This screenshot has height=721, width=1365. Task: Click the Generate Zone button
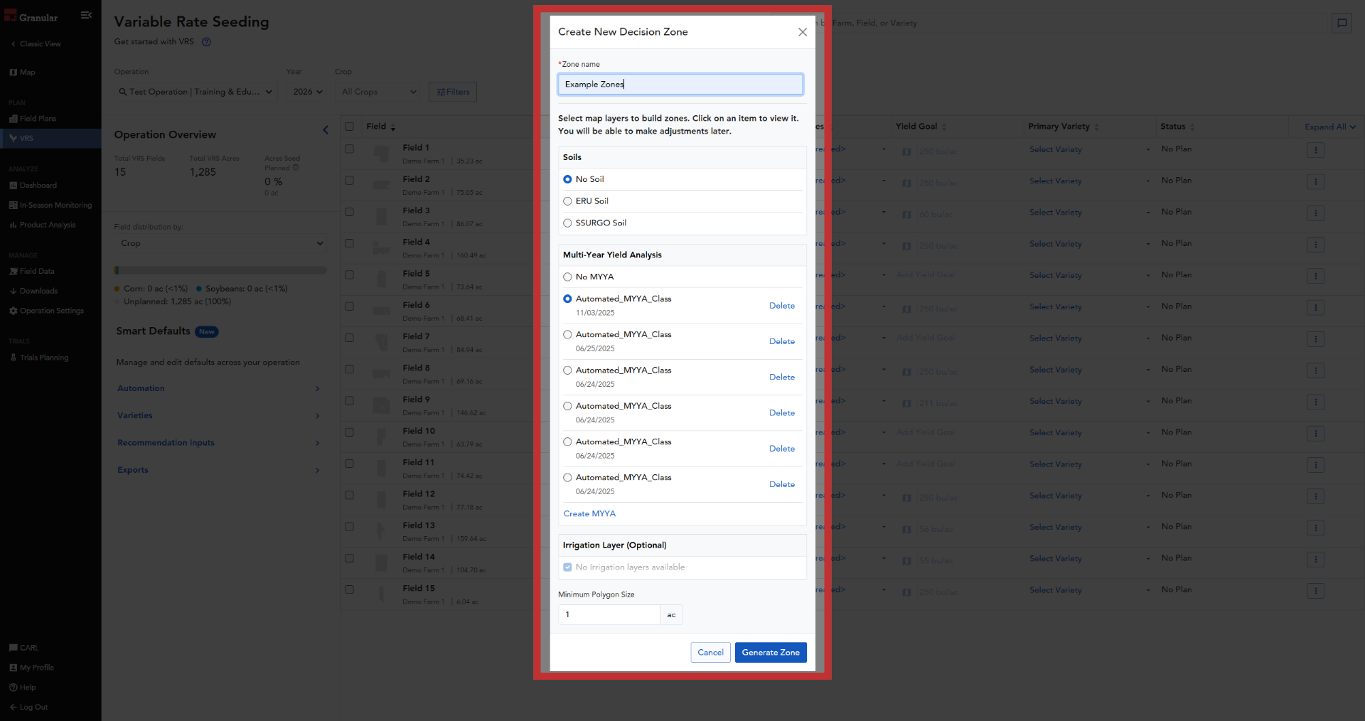coord(771,652)
